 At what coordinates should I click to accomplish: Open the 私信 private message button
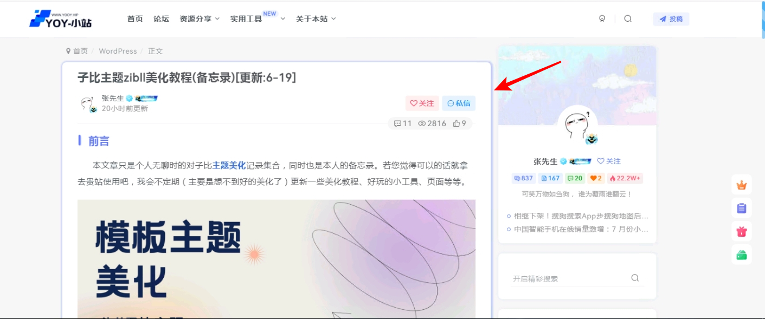pos(459,103)
